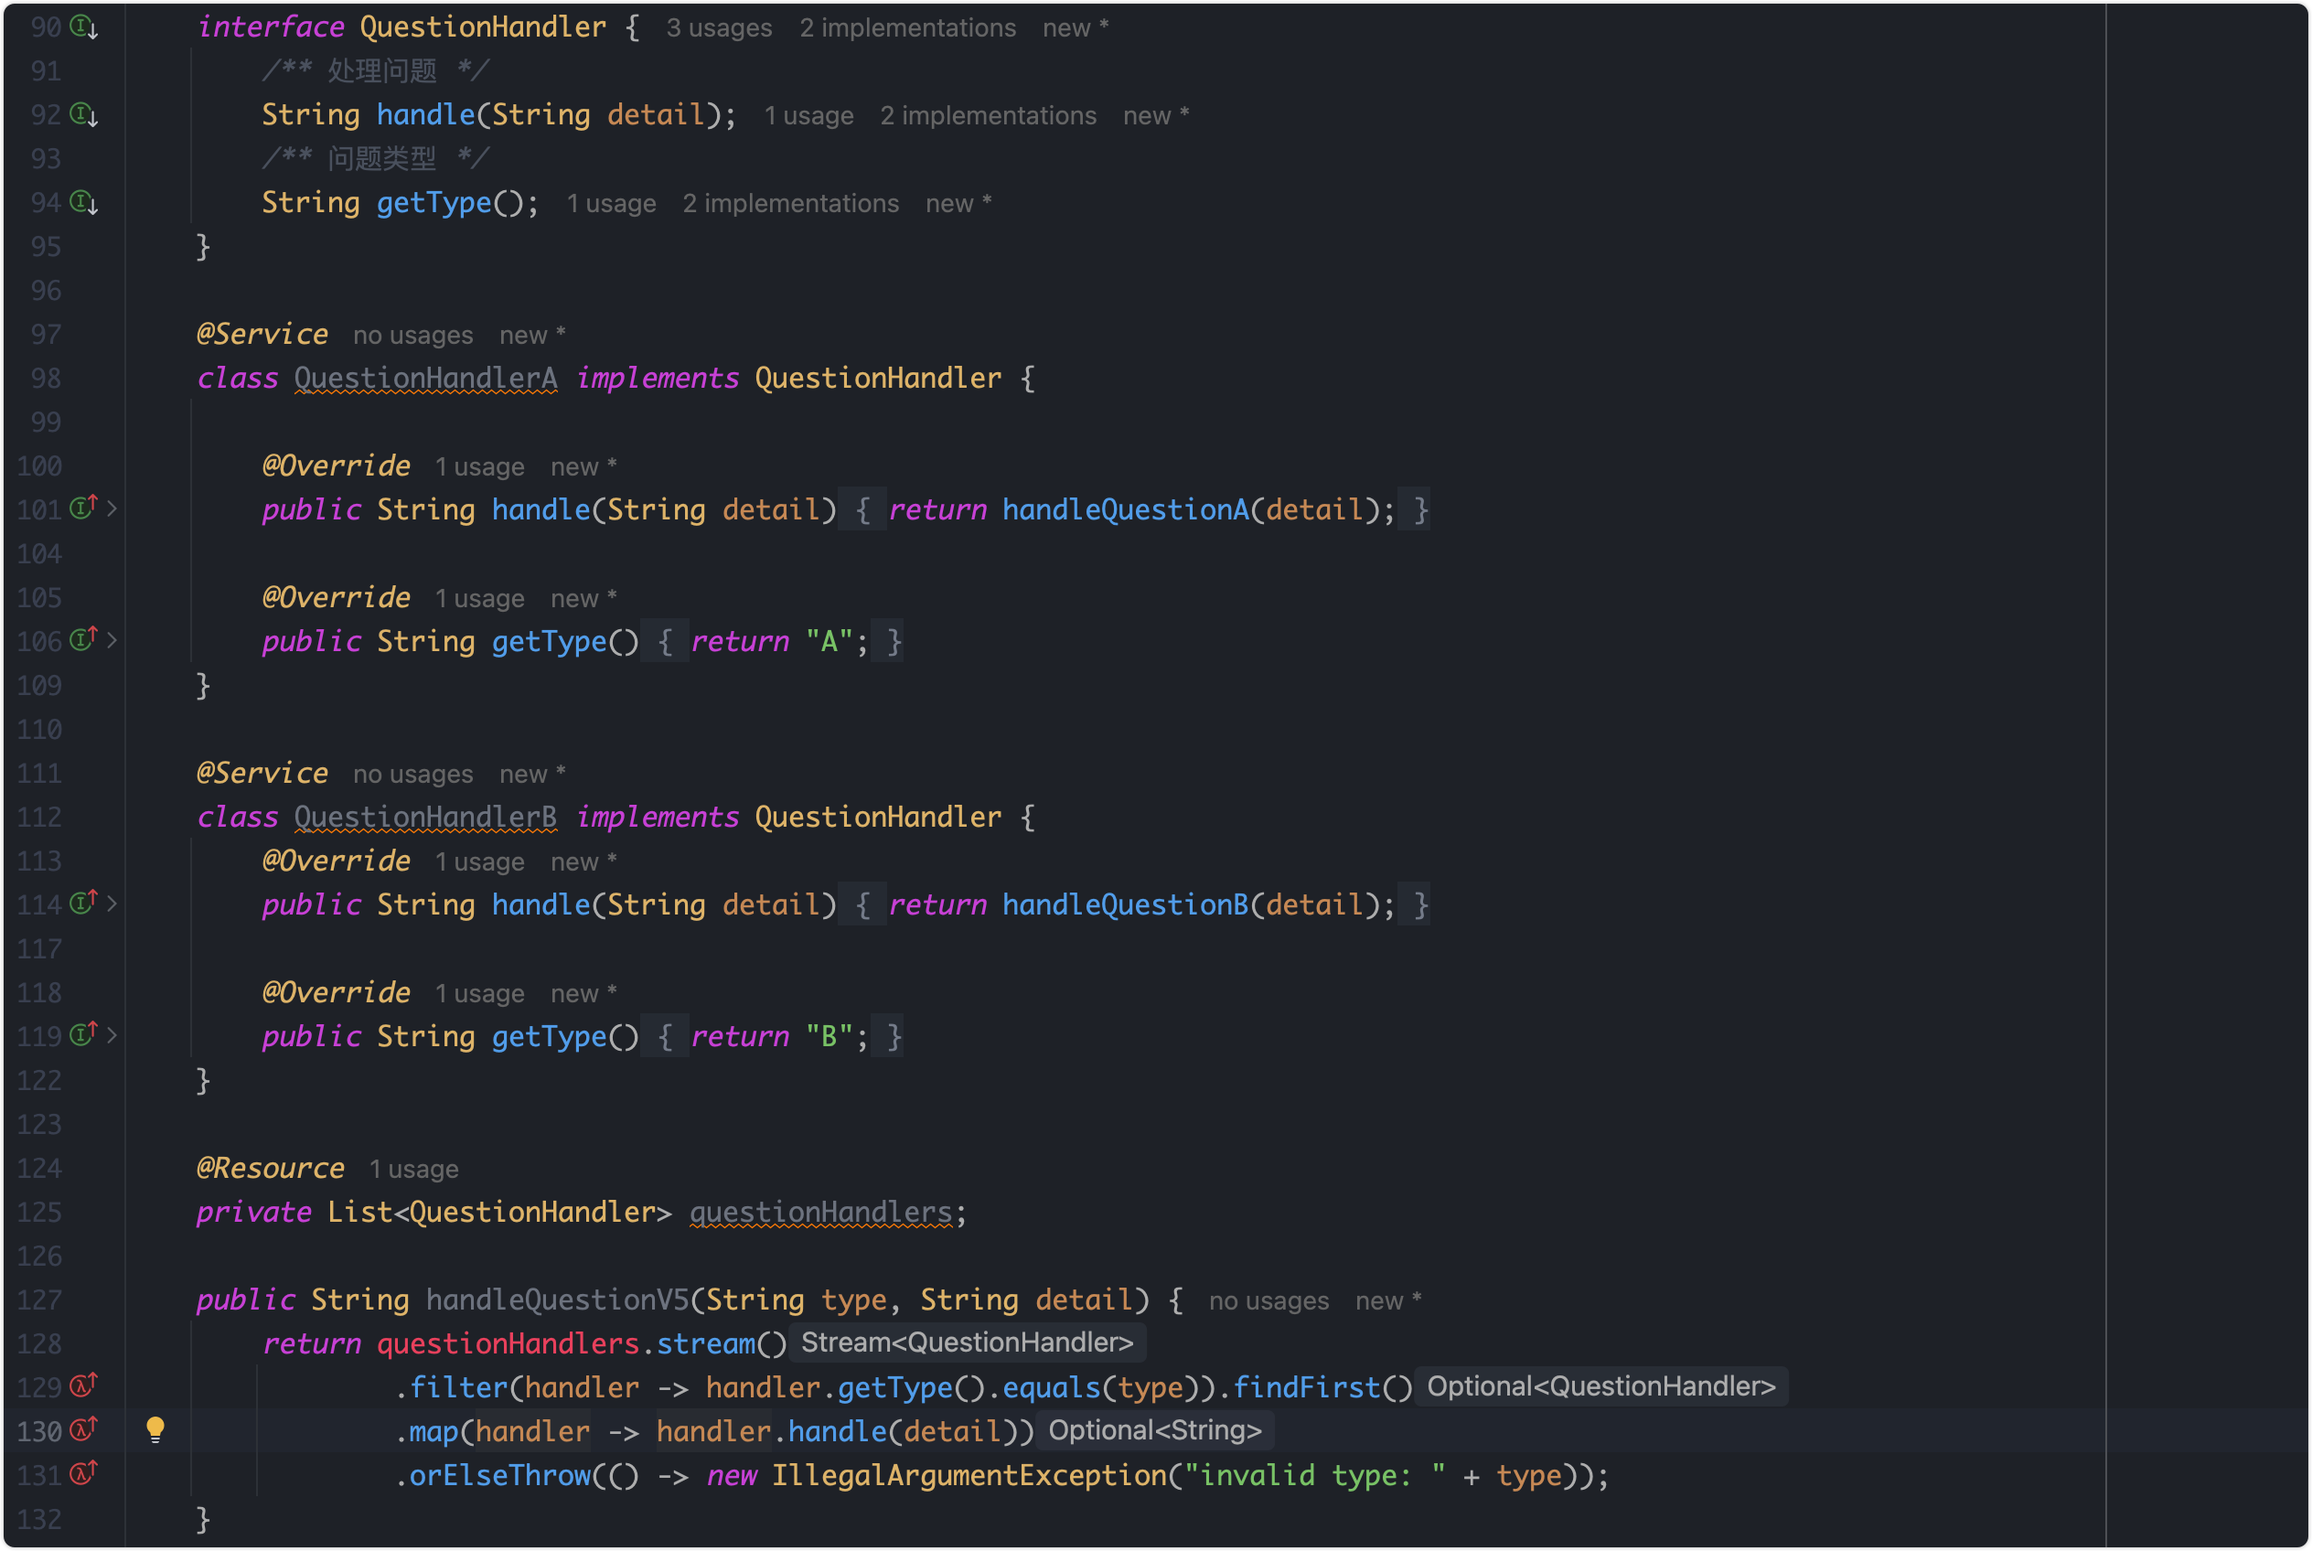Click class name QuestionHandlerA

pos(425,378)
